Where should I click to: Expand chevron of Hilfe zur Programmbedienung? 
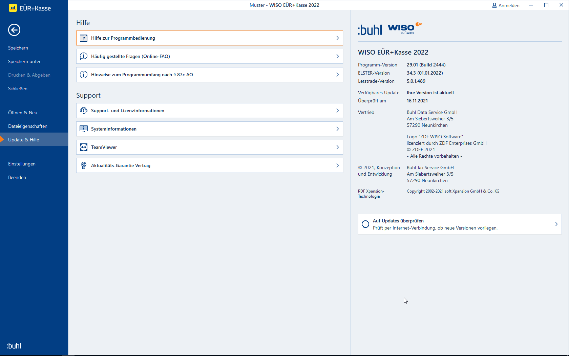point(337,38)
